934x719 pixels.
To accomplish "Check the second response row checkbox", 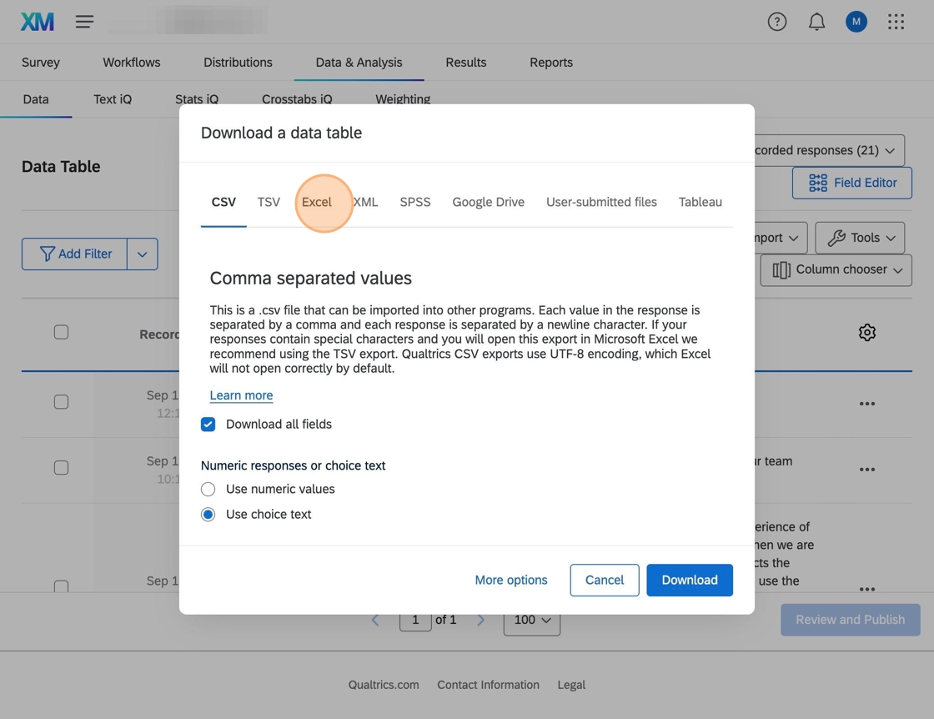I will 61,468.
